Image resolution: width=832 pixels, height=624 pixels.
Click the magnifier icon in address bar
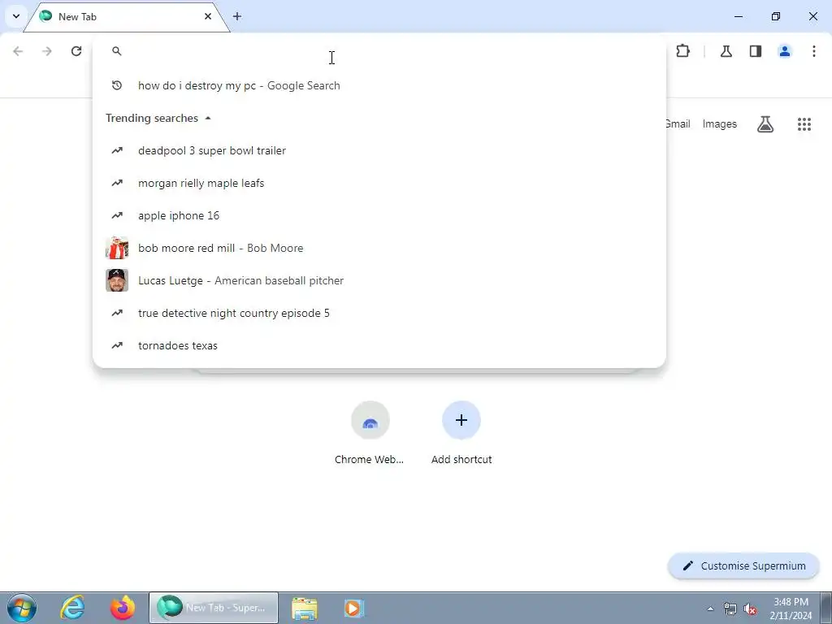(x=117, y=51)
